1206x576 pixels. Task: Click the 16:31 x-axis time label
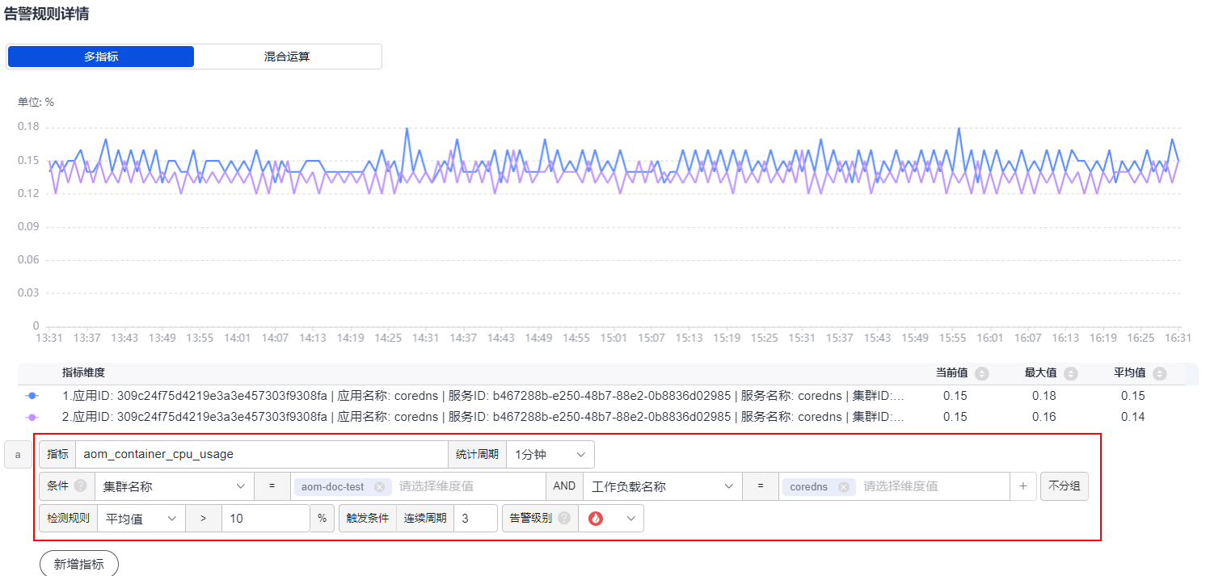coord(1178,338)
